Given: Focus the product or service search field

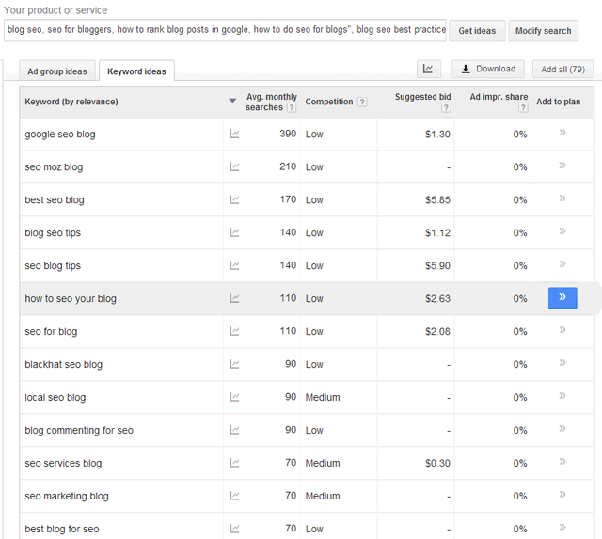Looking at the screenshot, I should [x=225, y=30].
